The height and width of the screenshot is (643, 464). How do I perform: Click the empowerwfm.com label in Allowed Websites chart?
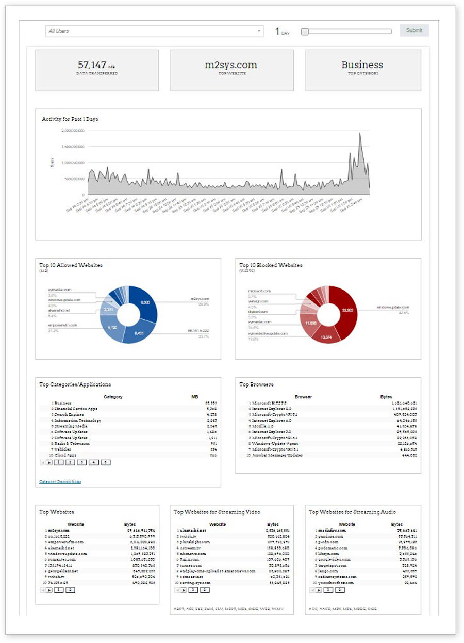(62, 325)
